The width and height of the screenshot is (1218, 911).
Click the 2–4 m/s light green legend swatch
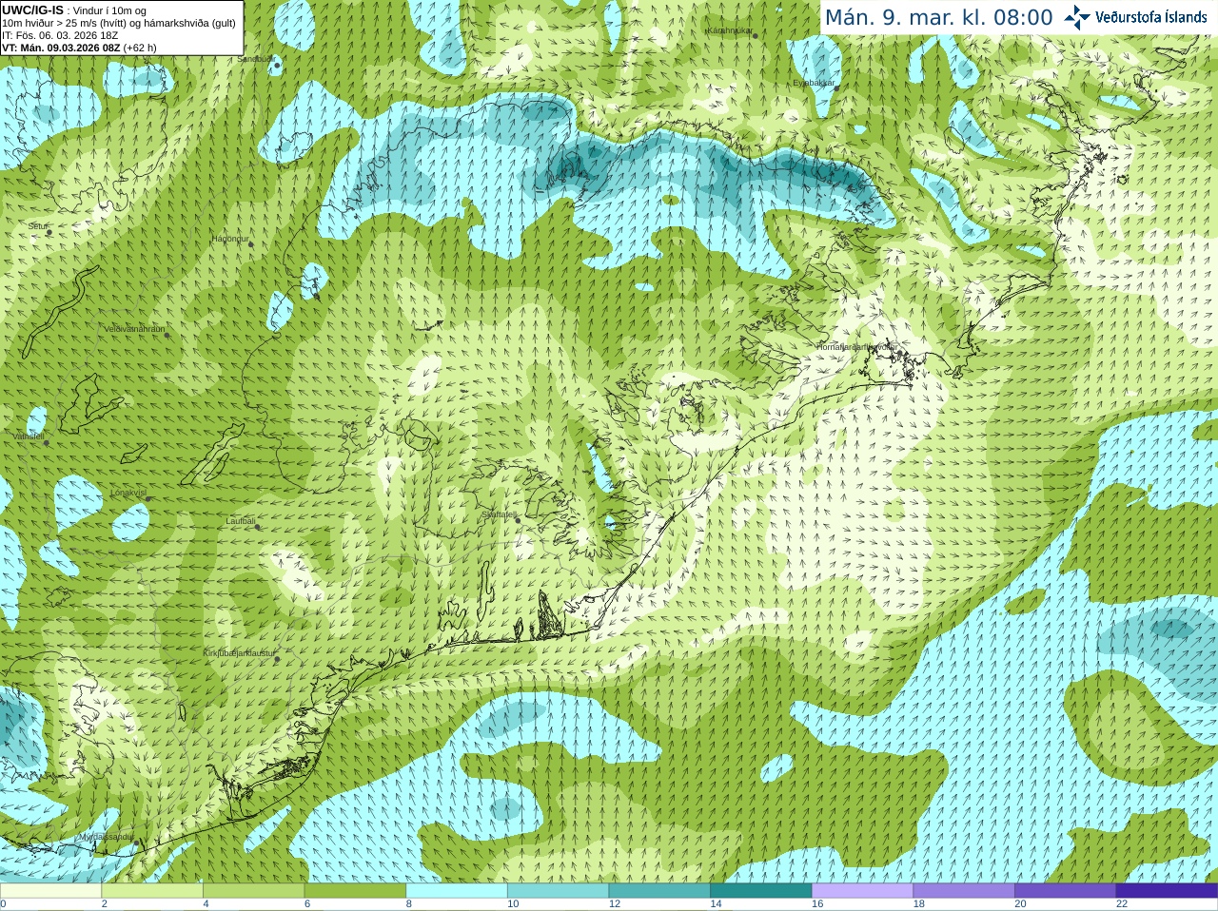pyautogui.click(x=152, y=891)
